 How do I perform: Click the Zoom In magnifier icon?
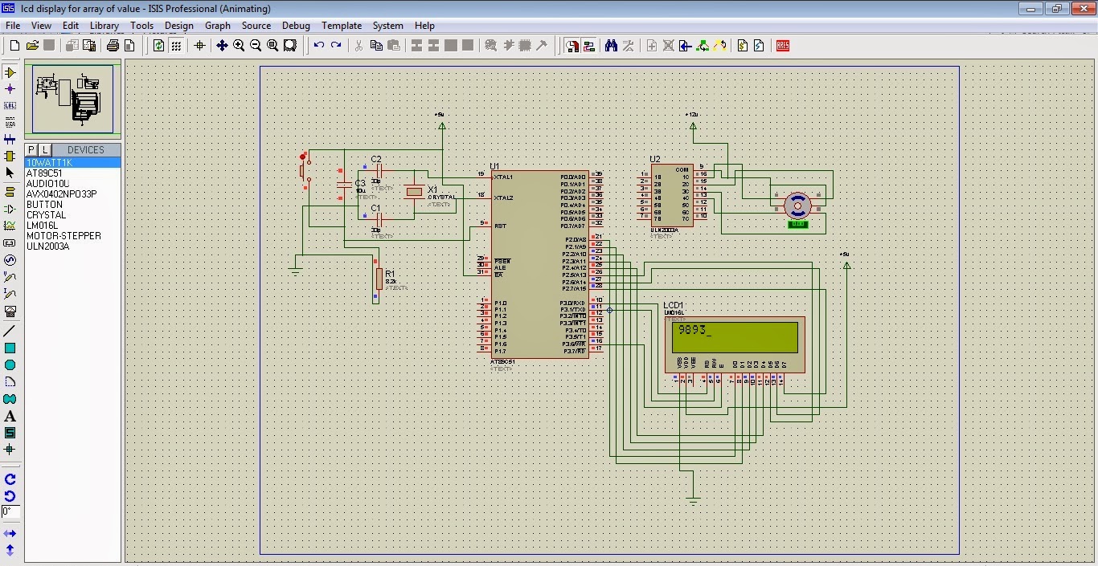point(239,46)
